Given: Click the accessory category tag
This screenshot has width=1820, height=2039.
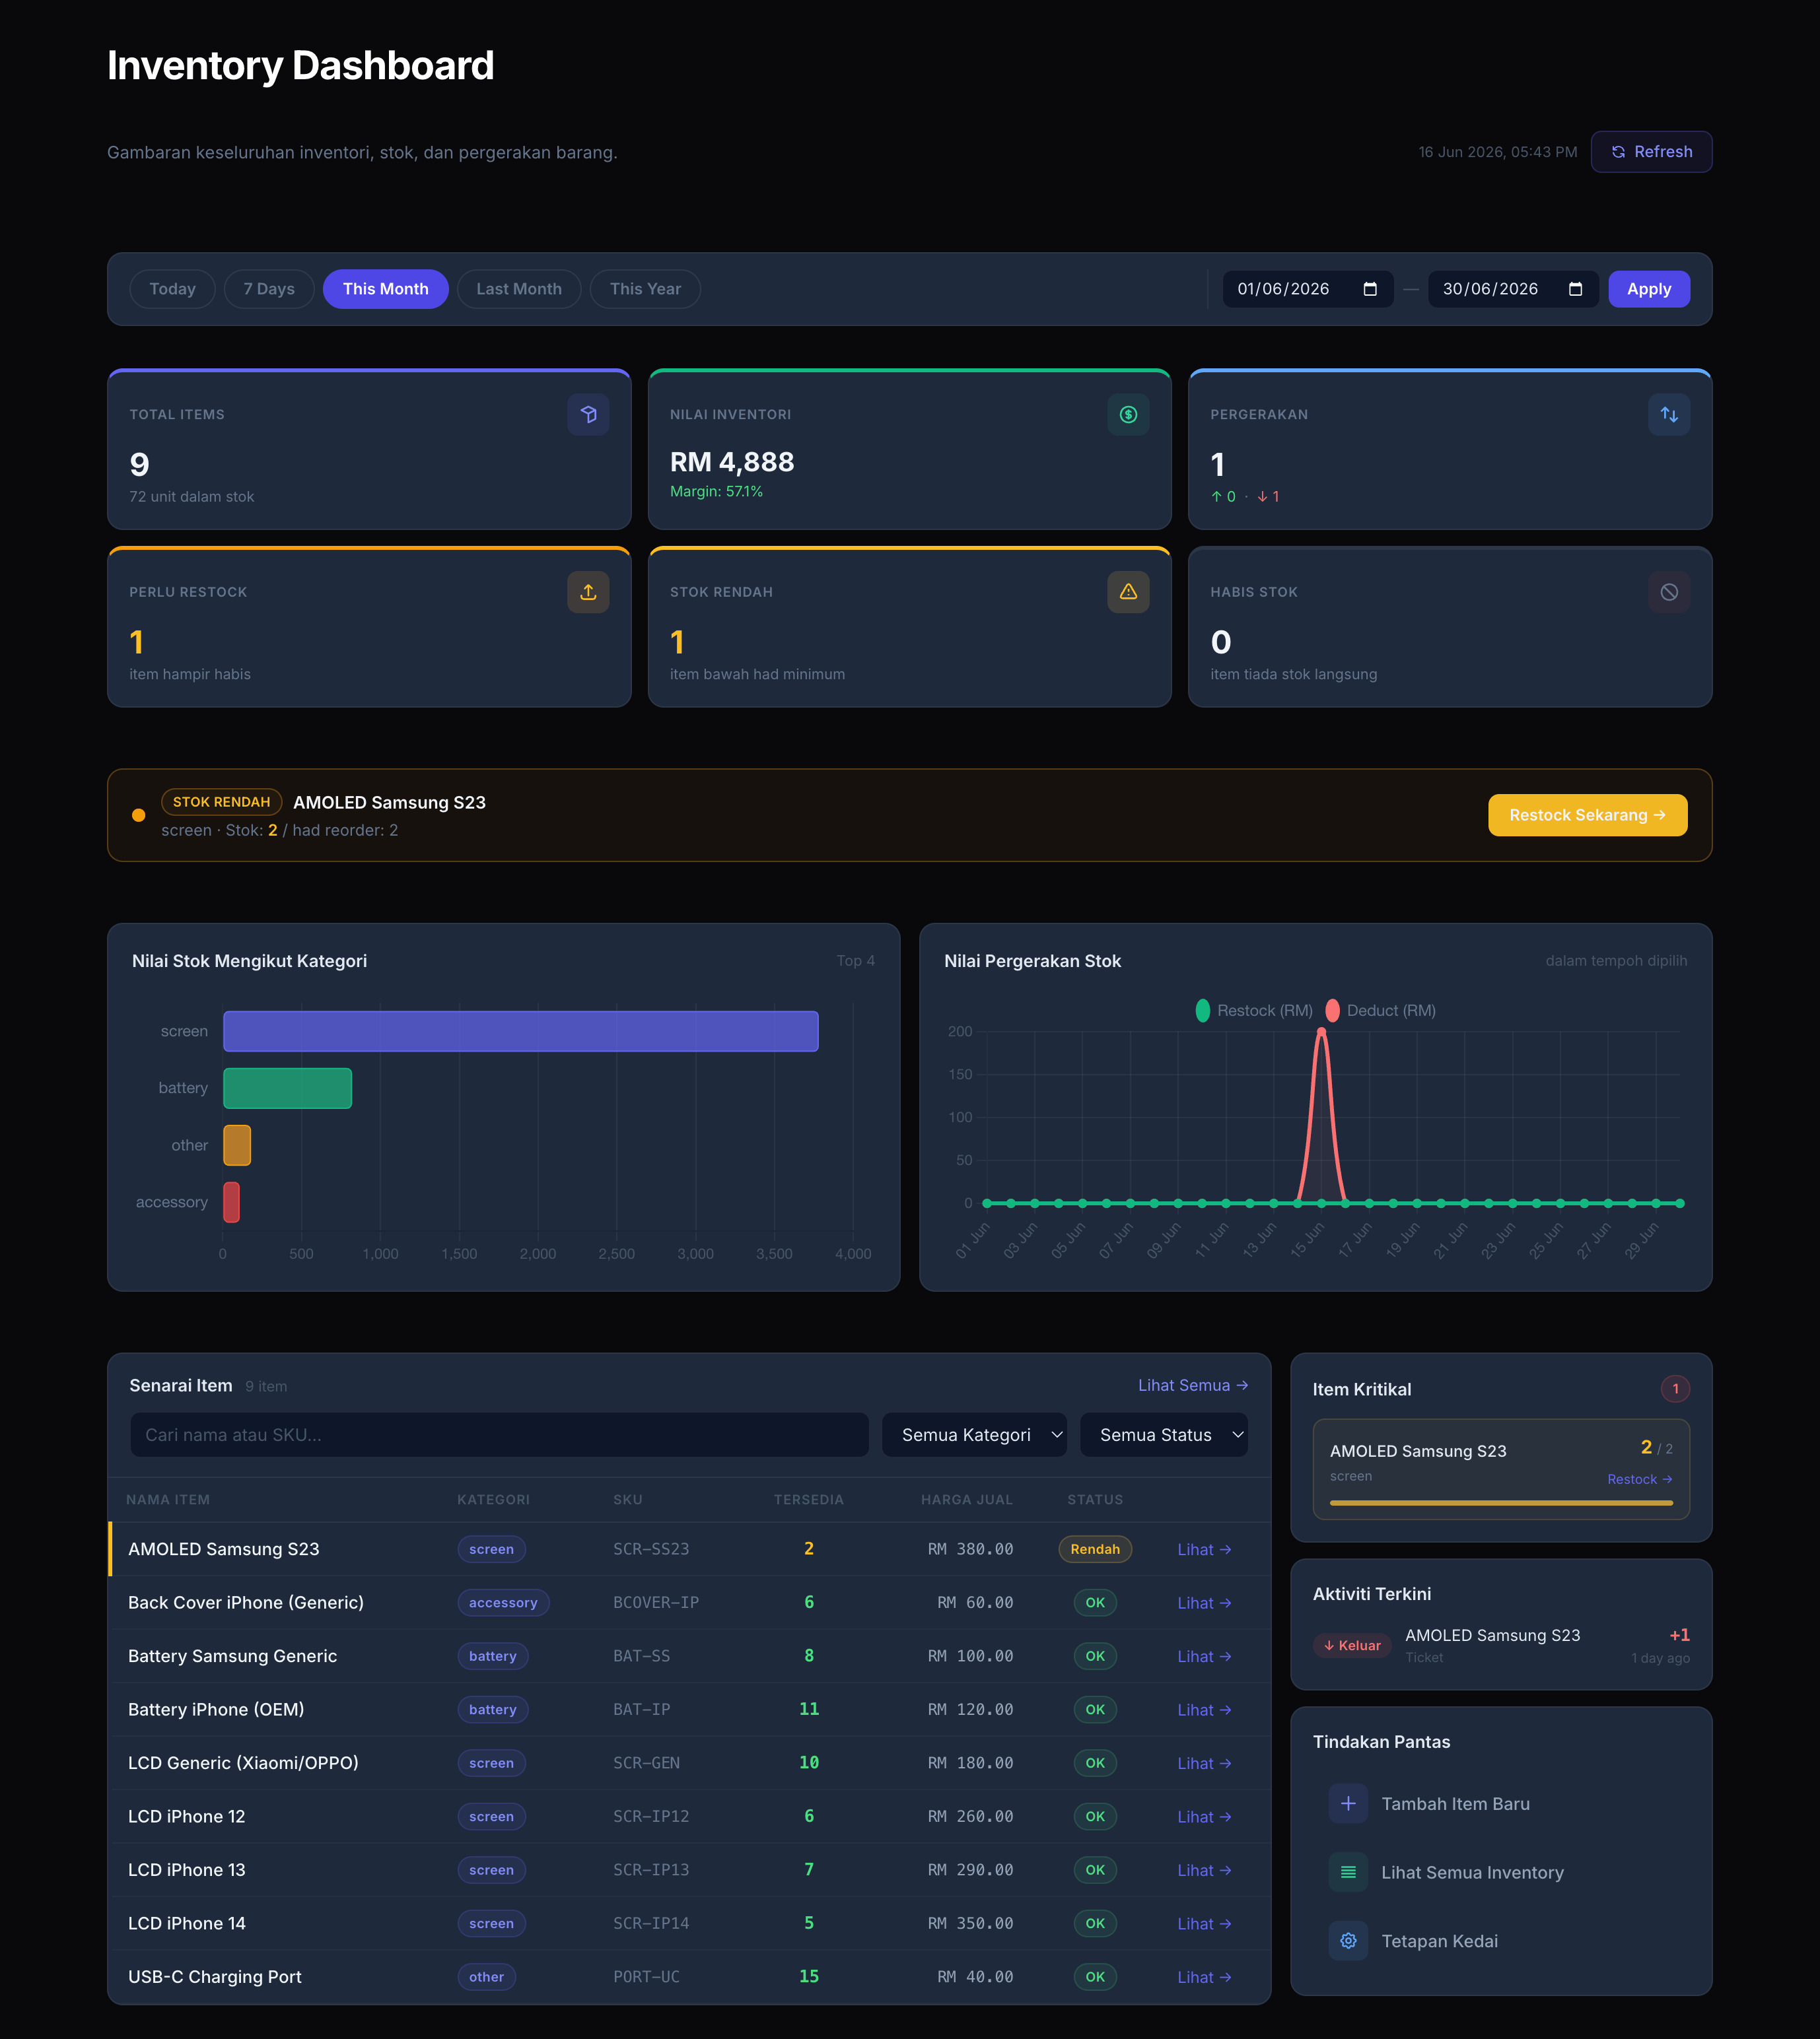Looking at the screenshot, I should click(x=503, y=1602).
